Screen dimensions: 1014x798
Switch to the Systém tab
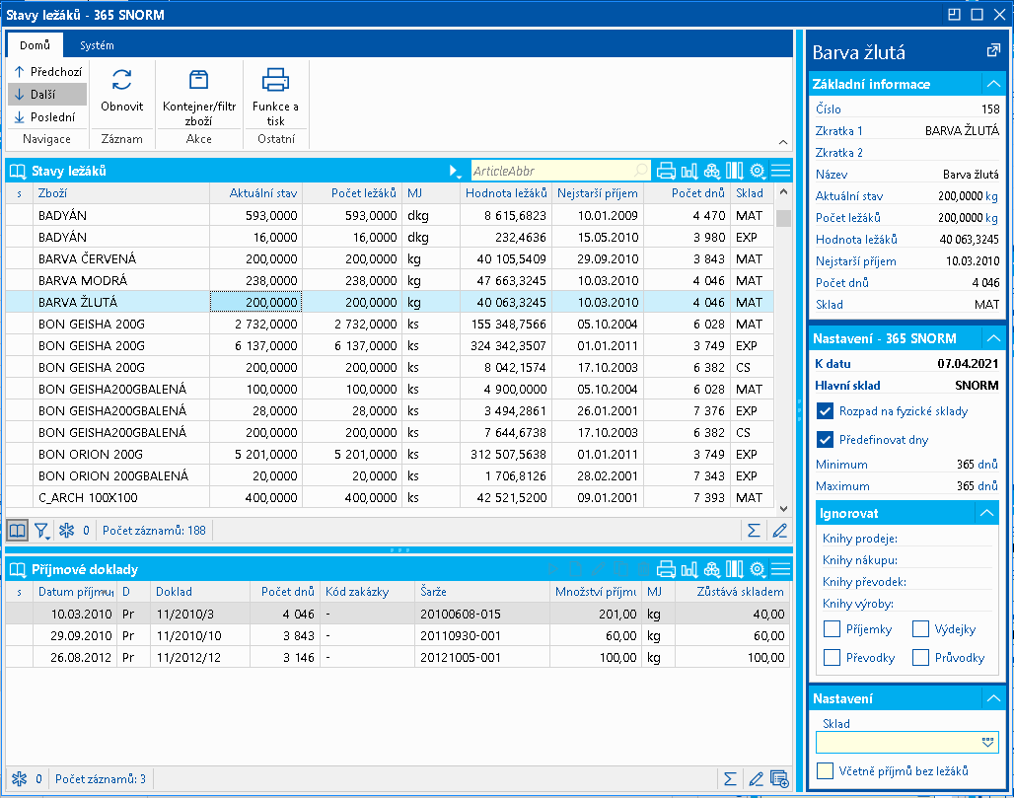(97, 45)
